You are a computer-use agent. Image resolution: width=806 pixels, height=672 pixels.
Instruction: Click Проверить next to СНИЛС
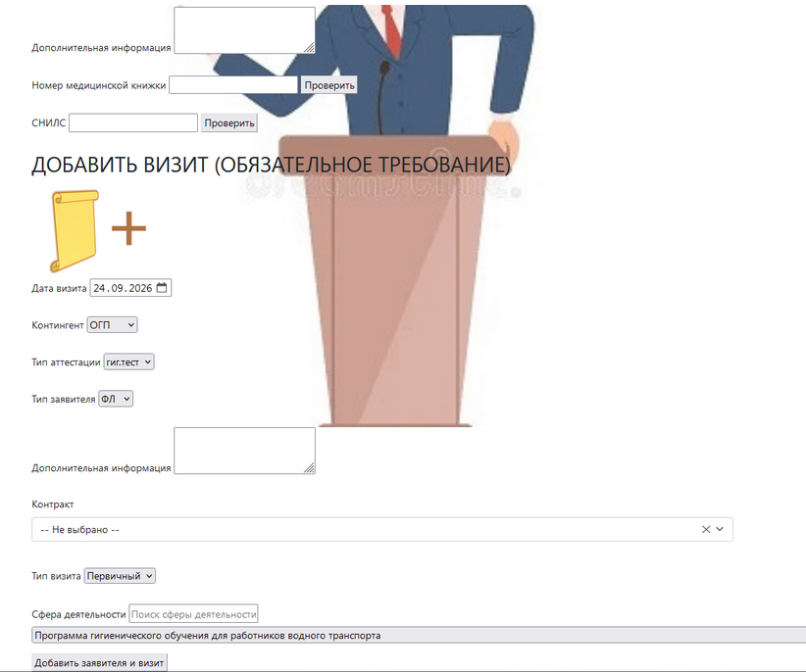pyautogui.click(x=229, y=122)
